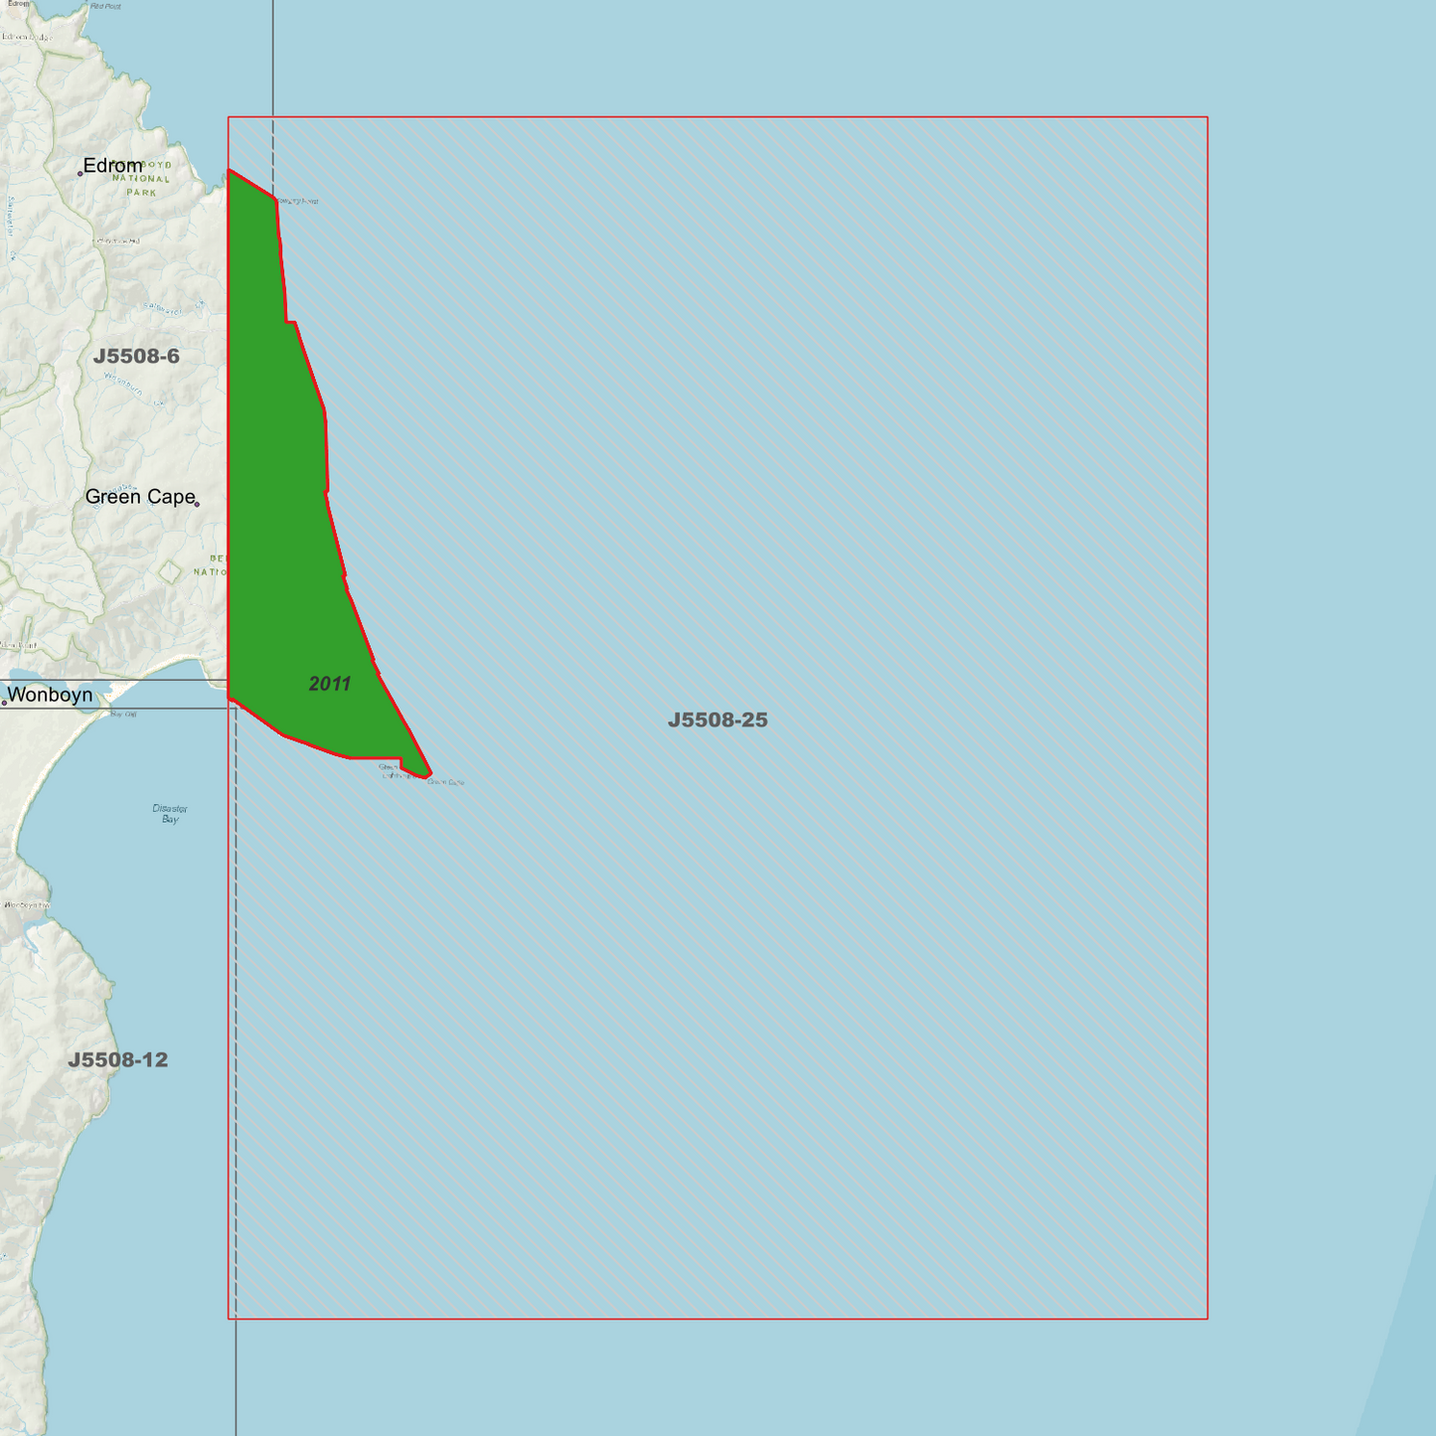Click the Wonboyn town point marker

point(4,703)
